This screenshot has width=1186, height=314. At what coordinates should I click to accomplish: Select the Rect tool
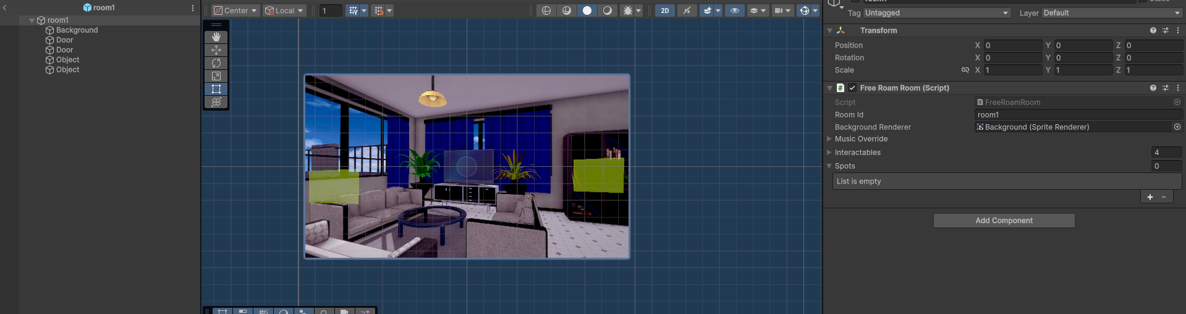[x=216, y=89]
